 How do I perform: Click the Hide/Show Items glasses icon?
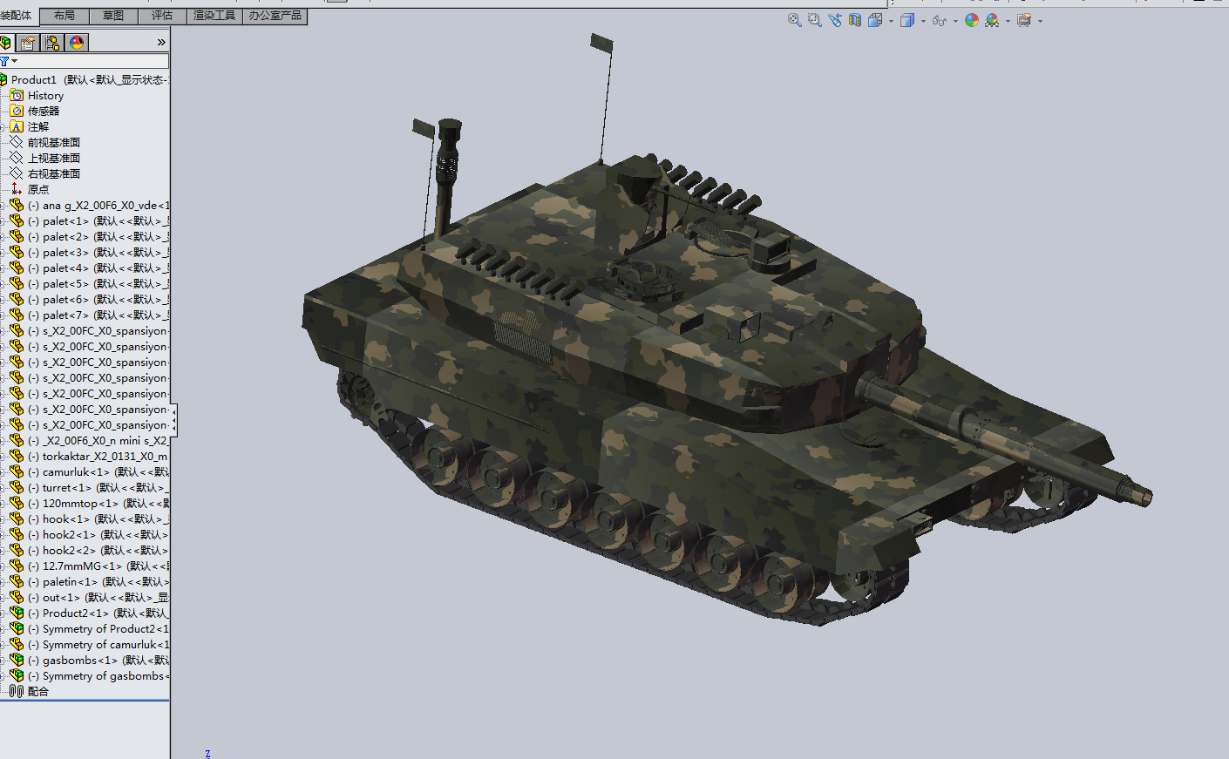click(939, 20)
